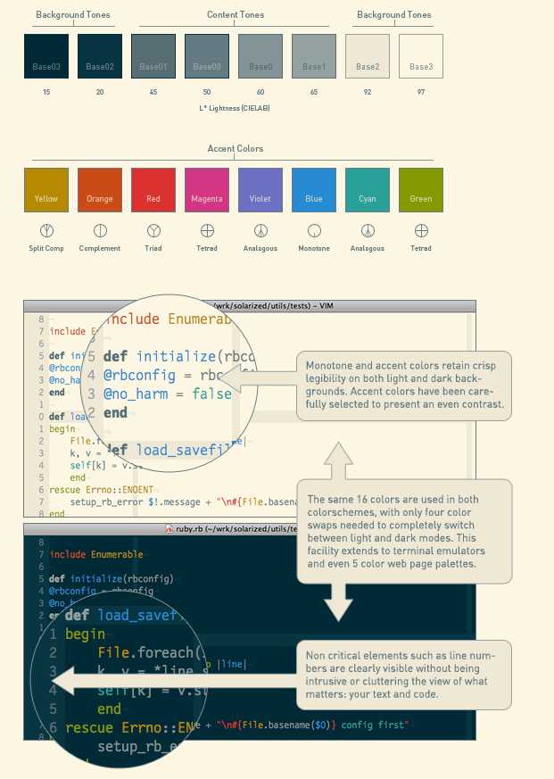The height and width of the screenshot is (779, 554).
Task: Click the Monotone color wheel icon
Action: click(314, 230)
